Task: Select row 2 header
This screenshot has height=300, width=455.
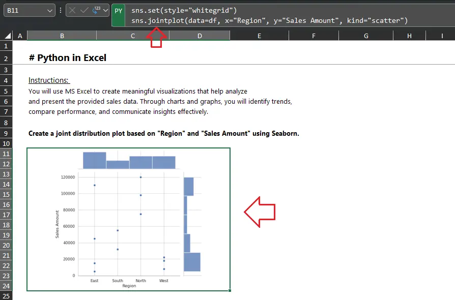Action: (6, 59)
